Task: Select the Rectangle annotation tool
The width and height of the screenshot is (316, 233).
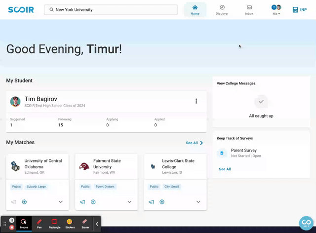Action: click(x=55, y=224)
